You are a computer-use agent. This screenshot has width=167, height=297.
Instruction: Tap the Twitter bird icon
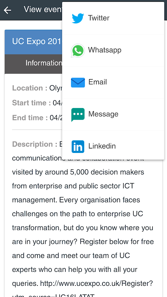[78, 18]
